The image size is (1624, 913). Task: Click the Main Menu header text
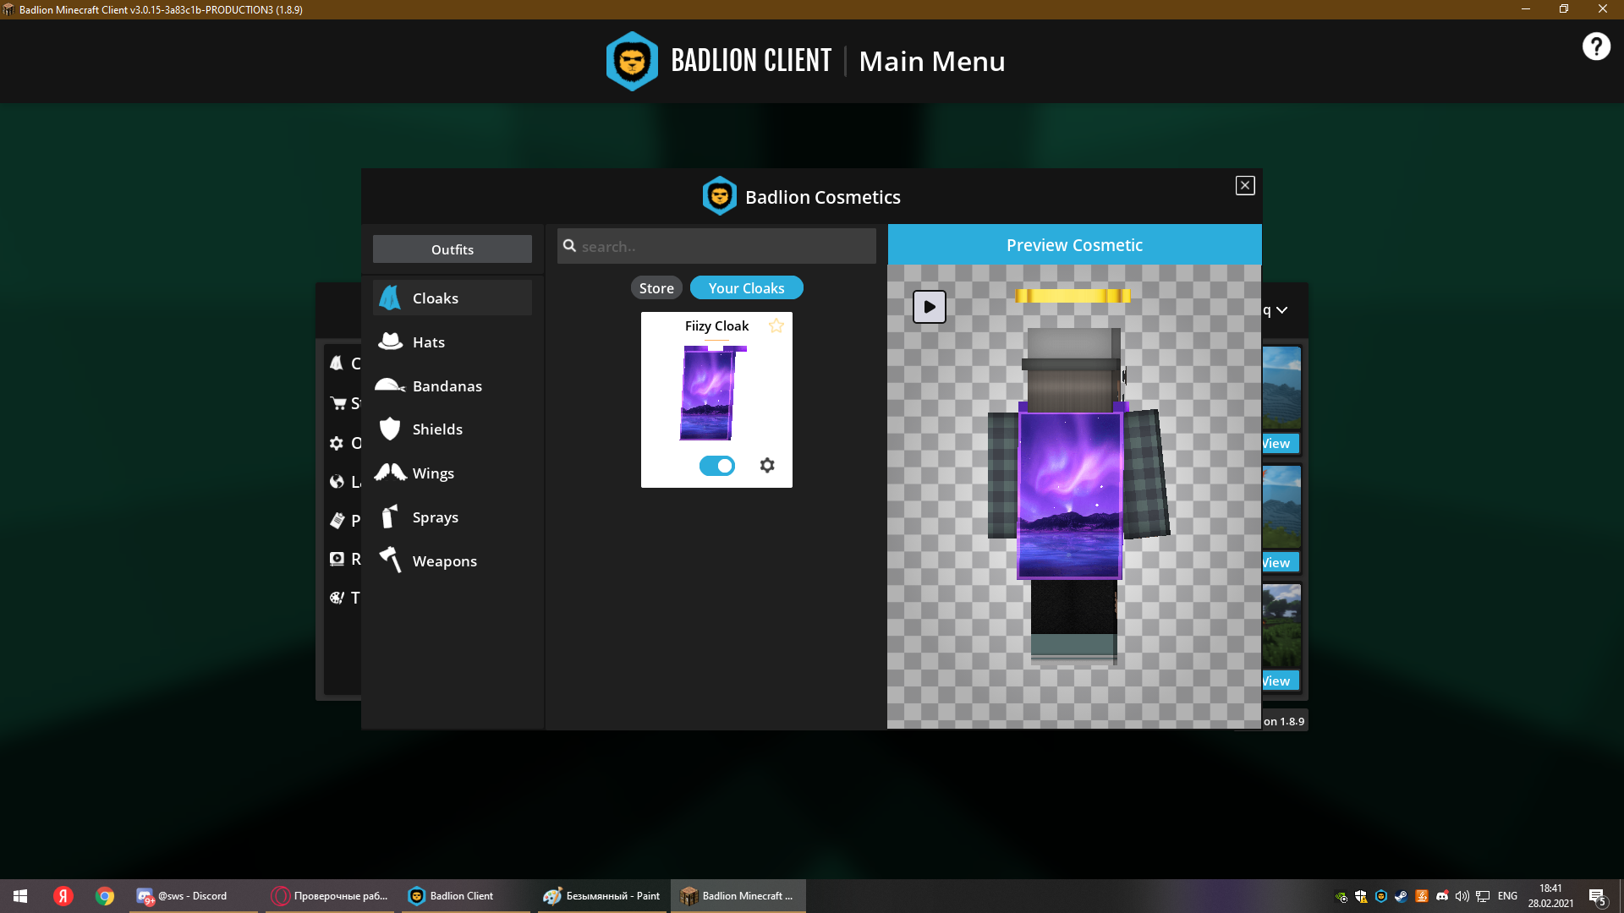pos(932,62)
